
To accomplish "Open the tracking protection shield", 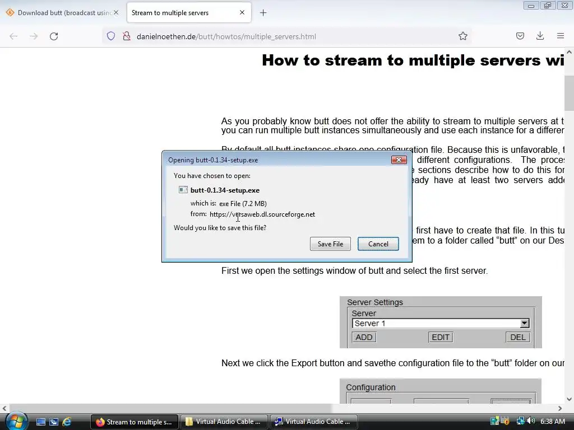I will (111, 36).
